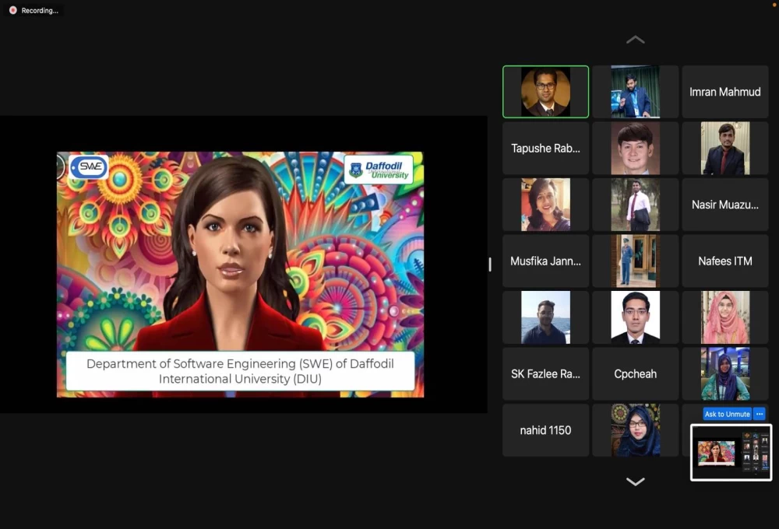
Task: Select the SK Fazlee Ra... participant tile
Action: 545,373
